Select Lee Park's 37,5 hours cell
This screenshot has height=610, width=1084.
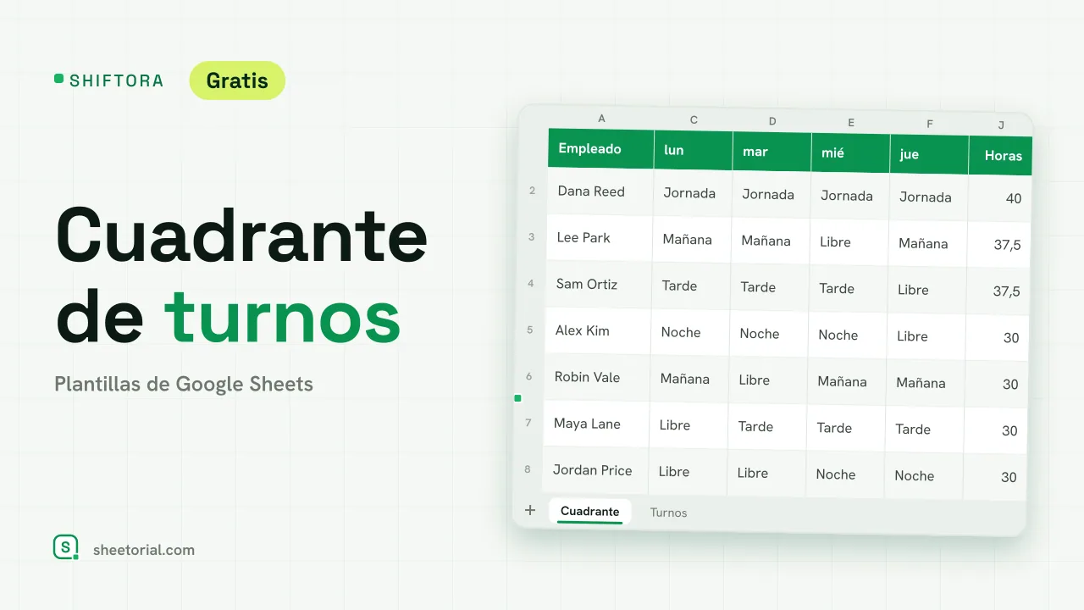[998, 245]
